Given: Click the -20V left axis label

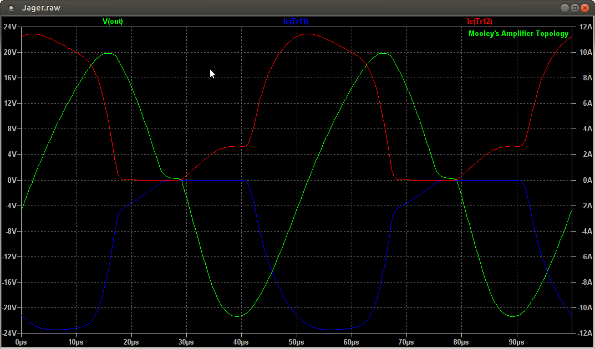Looking at the screenshot, I should (x=9, y=307).
